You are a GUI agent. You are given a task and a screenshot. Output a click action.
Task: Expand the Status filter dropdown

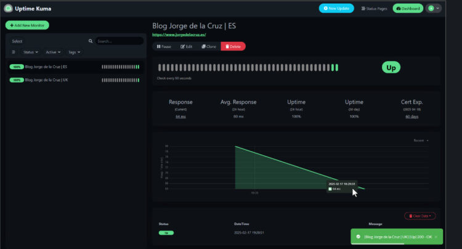(x=31, y=52)
